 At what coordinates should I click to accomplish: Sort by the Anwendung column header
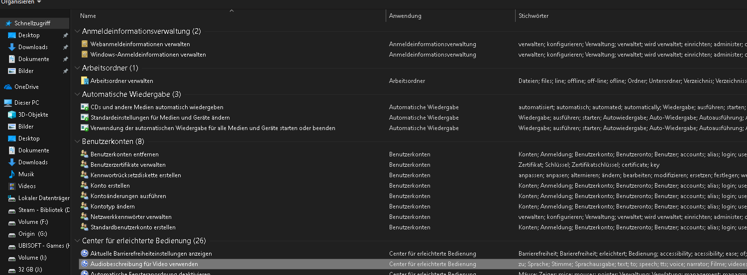point(405,16)
